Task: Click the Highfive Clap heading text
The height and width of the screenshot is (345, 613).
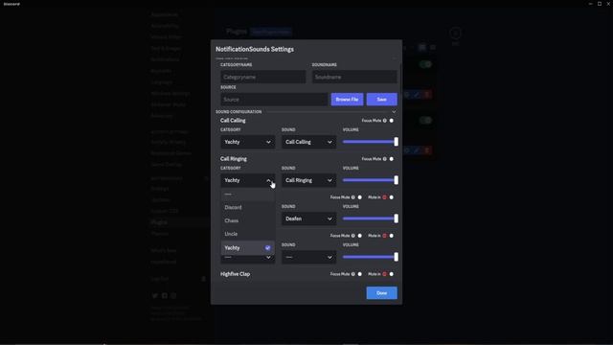Action: (x=235, y=274)
